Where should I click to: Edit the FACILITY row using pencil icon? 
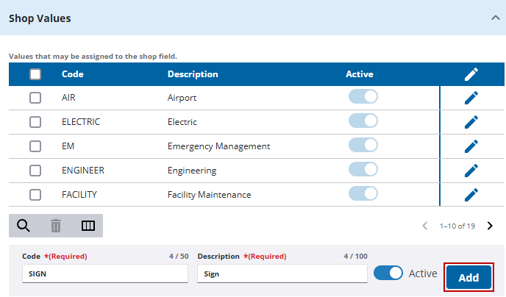pyautogui.click(x=471, y=195)
